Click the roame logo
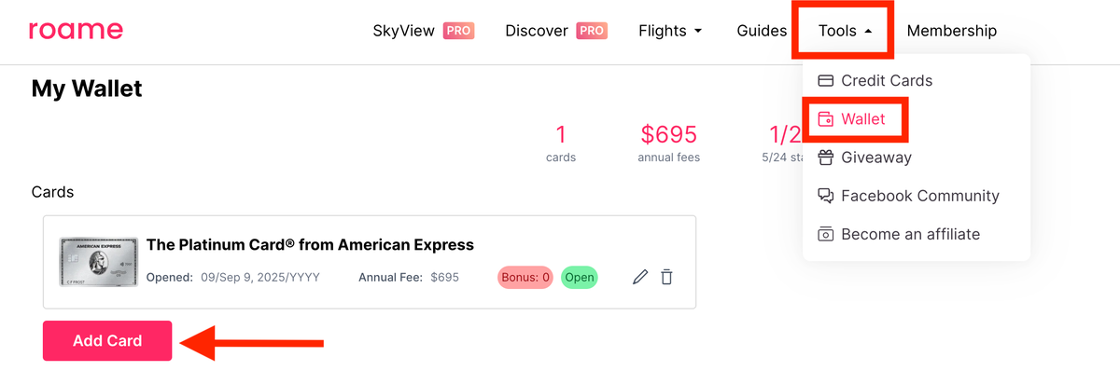Viewport: 1120px width, 384px height. (76, 31)
